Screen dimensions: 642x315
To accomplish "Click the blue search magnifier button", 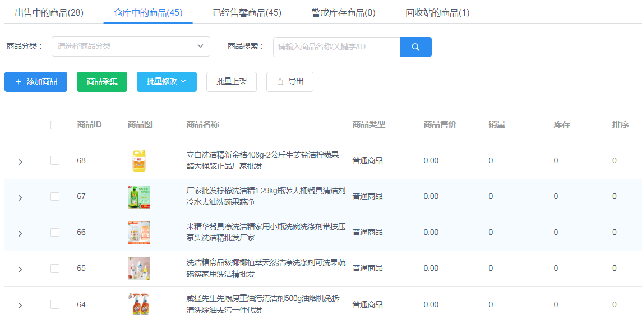I will point(415,47).
